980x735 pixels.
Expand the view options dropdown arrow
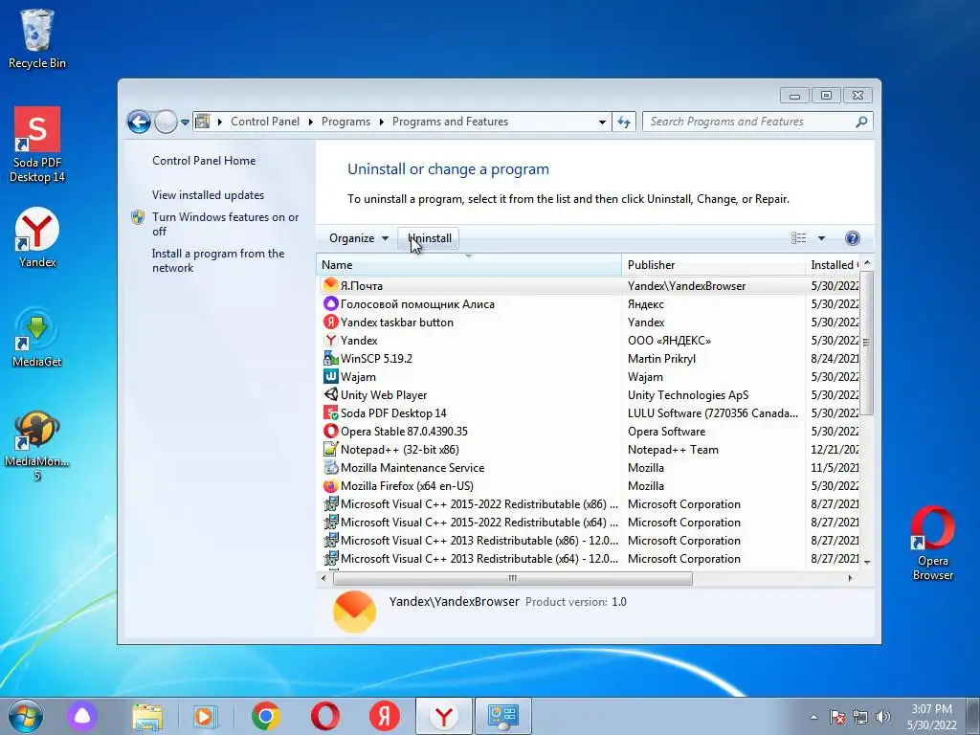coord(821,238)
